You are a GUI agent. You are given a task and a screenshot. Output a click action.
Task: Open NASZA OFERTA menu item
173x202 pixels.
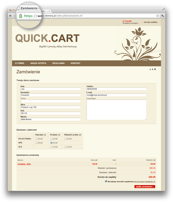[x=38, y=63]
